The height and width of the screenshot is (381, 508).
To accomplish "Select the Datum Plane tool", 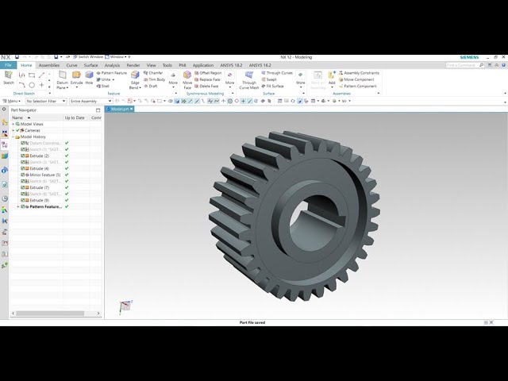I will tap(62, 80).
